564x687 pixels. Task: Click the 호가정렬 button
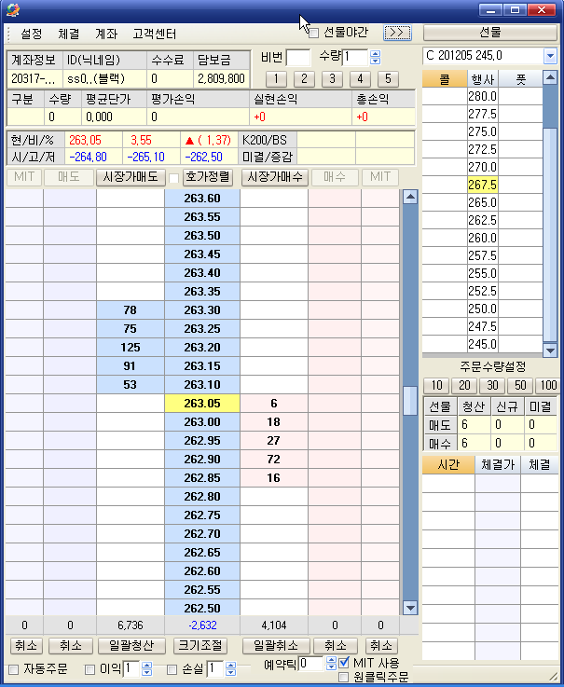click(x=207, y=177)
